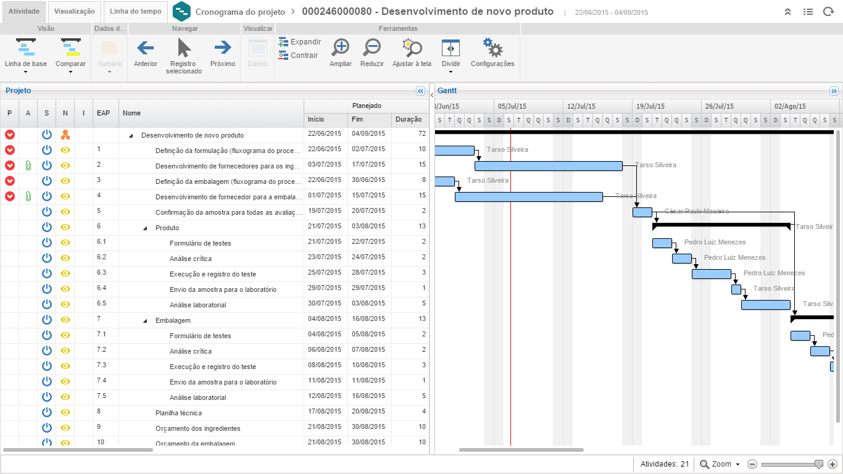
Task: Go to Próximo using the right arrow
Action: coord(223,48)
